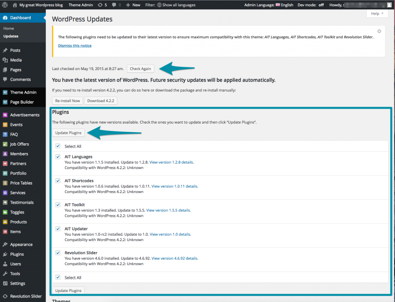Open the Admin Language English dropdown
395x302 pixels.
(x=269, y=5)
